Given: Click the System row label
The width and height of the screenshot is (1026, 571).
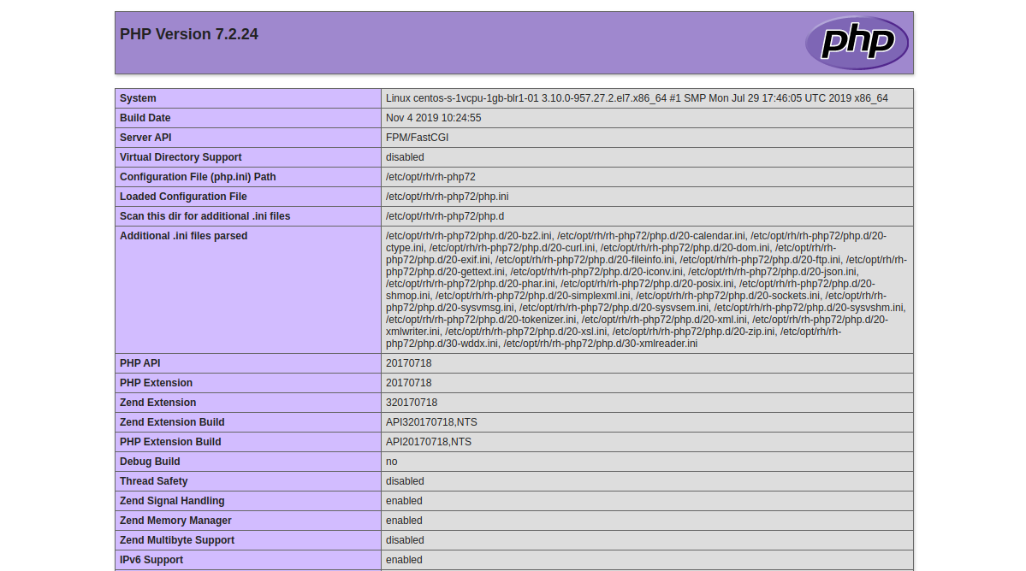Looking at the screenshot, I should pos(139,98).
